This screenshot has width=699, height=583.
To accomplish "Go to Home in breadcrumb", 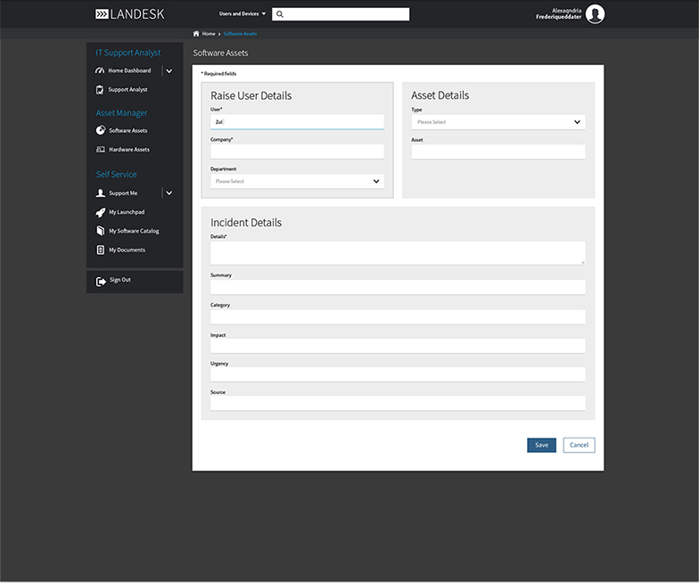I will (208, 34).
